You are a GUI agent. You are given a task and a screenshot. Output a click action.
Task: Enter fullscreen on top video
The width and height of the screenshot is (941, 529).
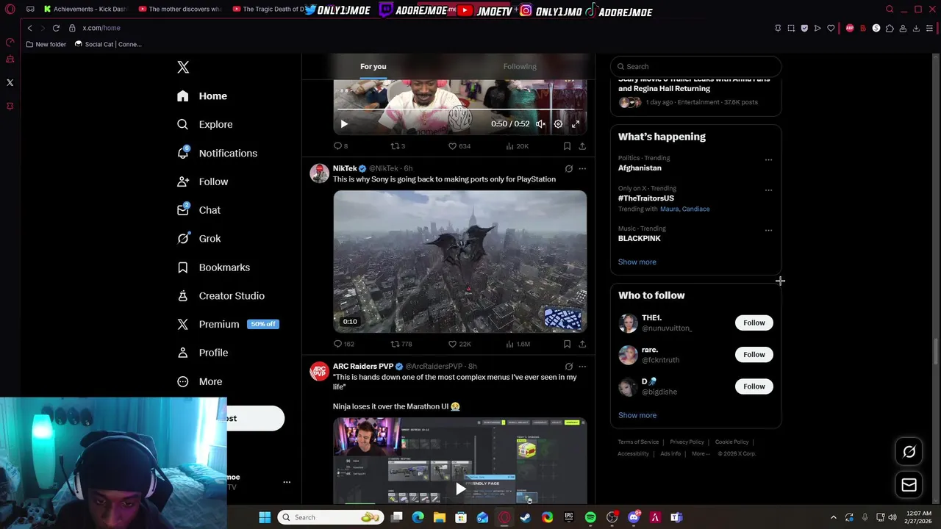pyautogui.click(x=576, y=124)
